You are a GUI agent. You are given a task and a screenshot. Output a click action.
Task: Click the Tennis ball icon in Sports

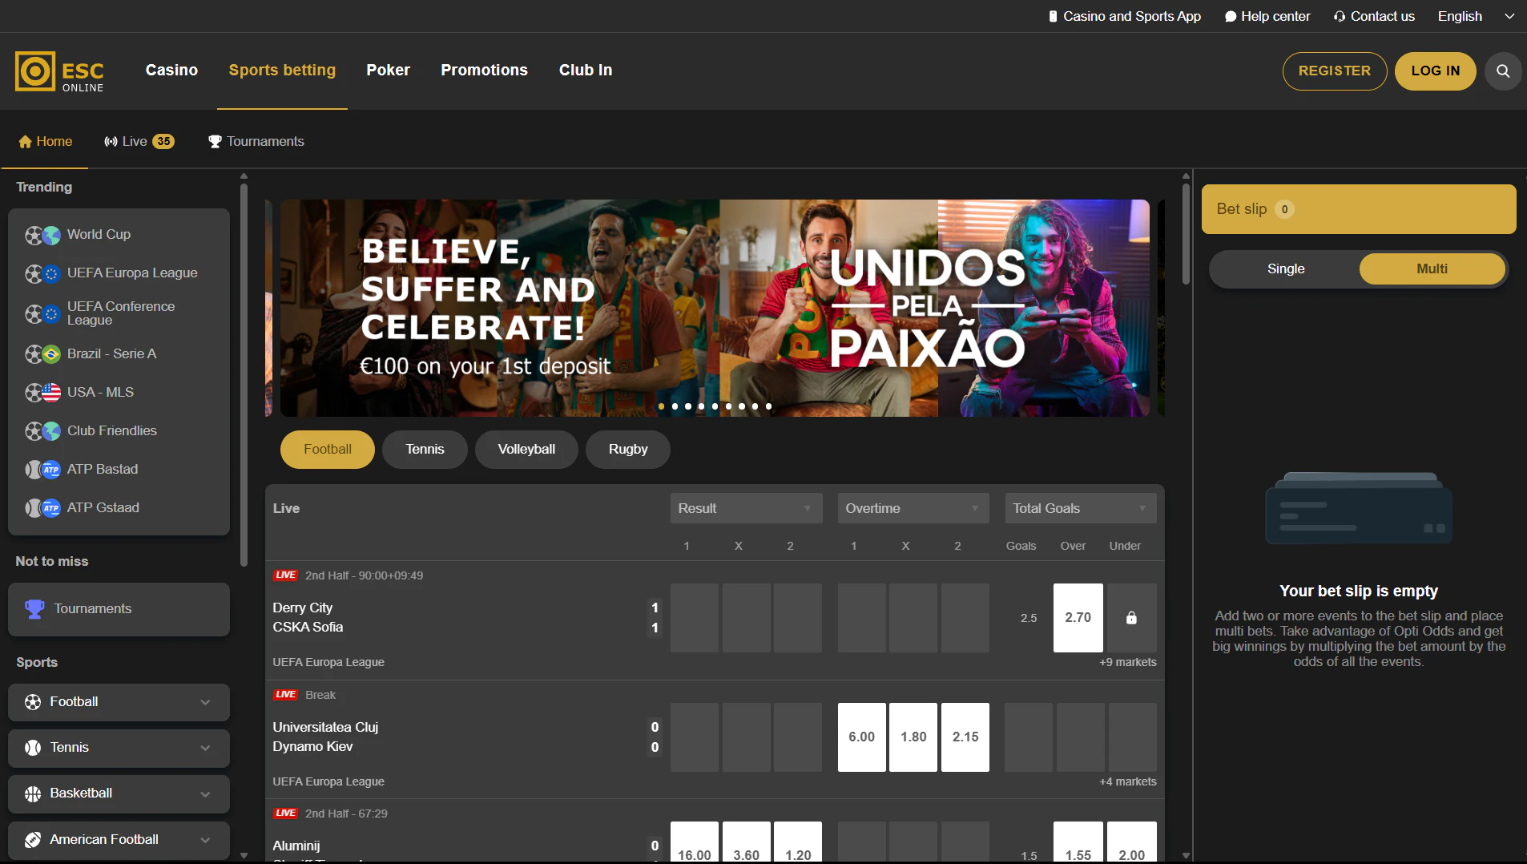click(x=33, y=748)
